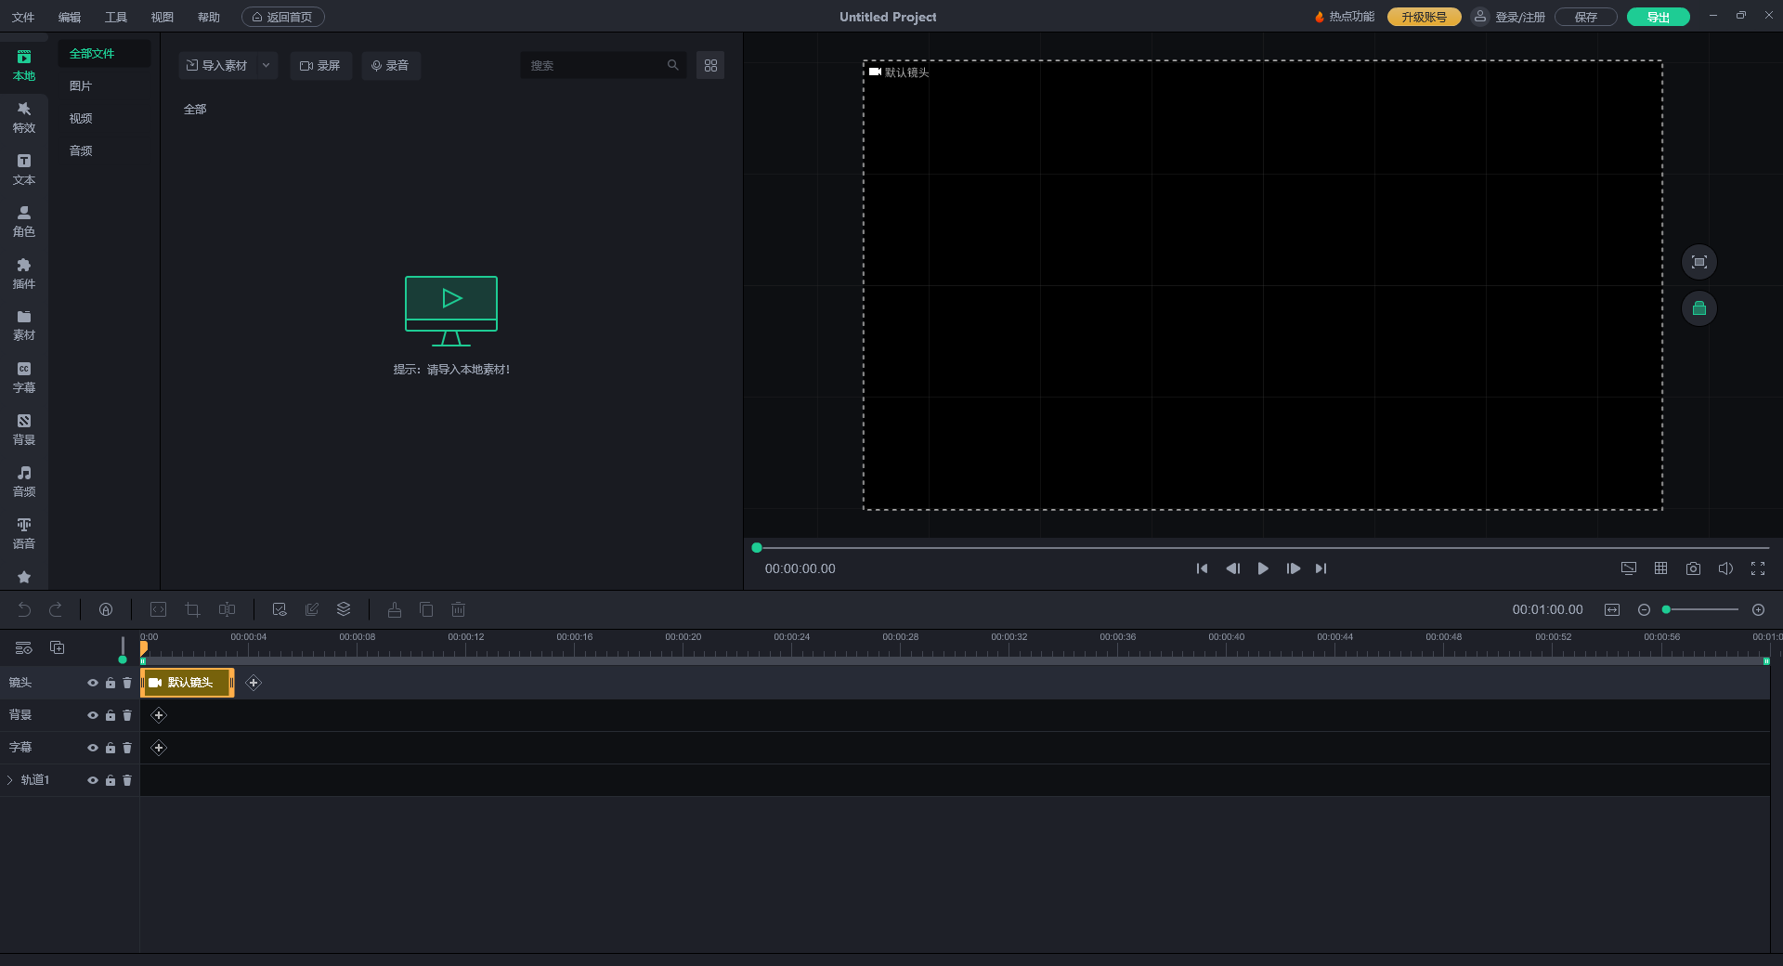Open the 文本 text sidebar panel
Viewport: 1783px width, 966px height.
(x=24, y=169)
